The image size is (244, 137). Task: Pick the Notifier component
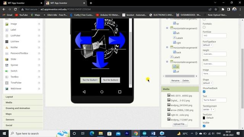(x=14, y=47)
